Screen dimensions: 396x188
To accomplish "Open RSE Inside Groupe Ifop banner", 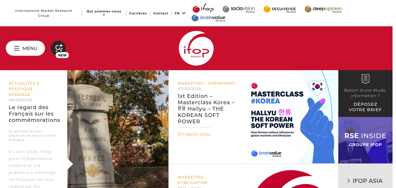I will 365,140.
